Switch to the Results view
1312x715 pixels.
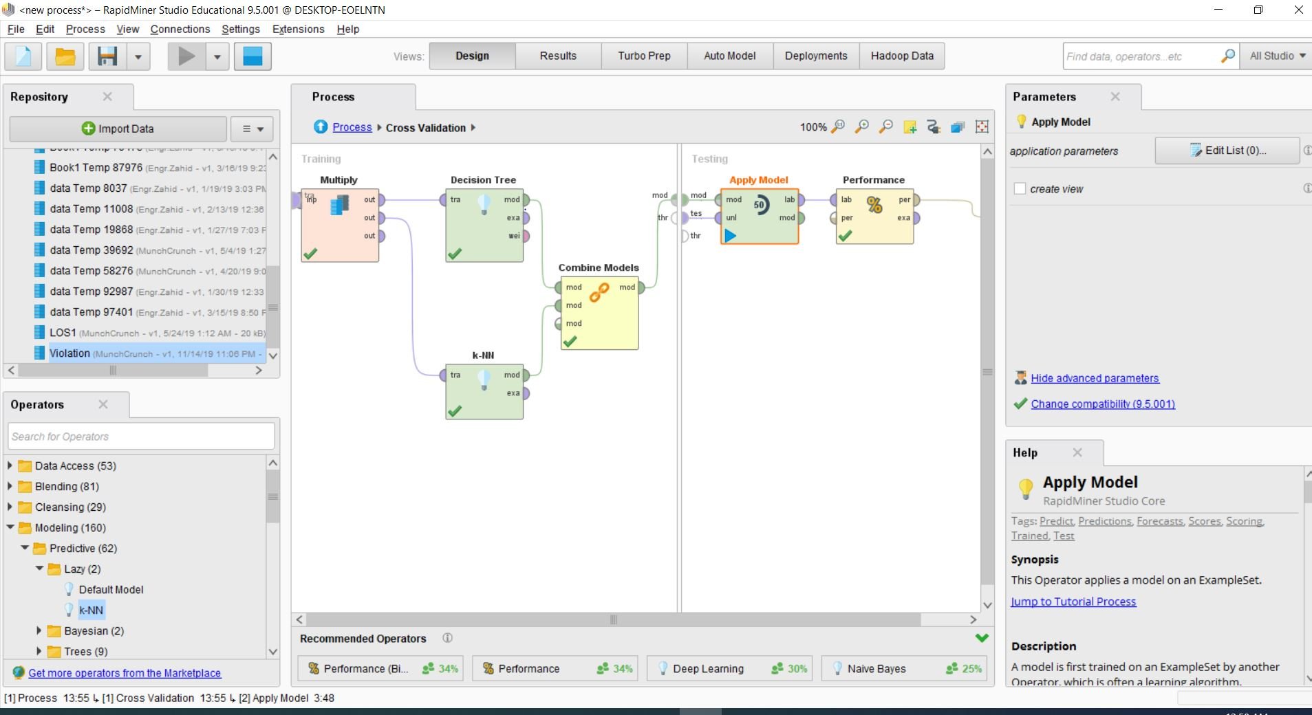[558, 56]
